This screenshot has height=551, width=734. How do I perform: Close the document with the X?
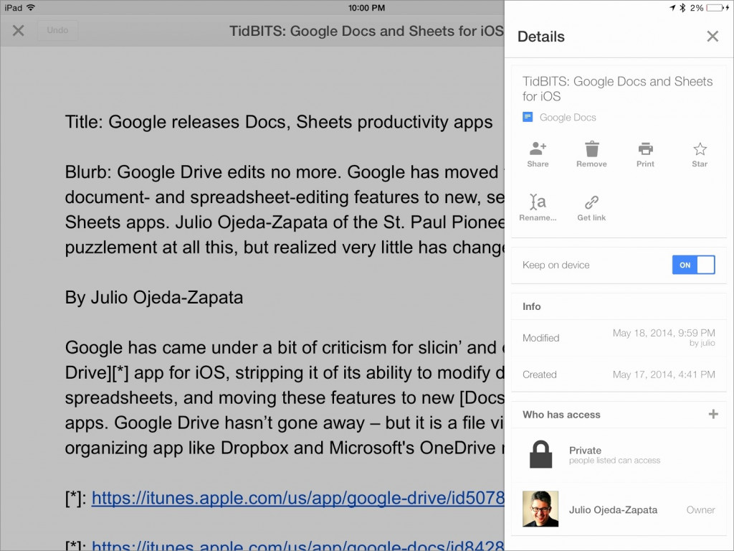click(x=19, y=31)
